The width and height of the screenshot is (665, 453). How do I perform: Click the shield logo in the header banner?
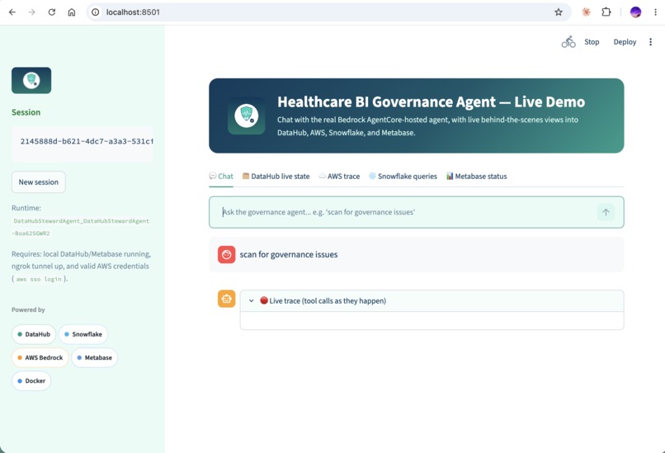click(x=247, y=116)
